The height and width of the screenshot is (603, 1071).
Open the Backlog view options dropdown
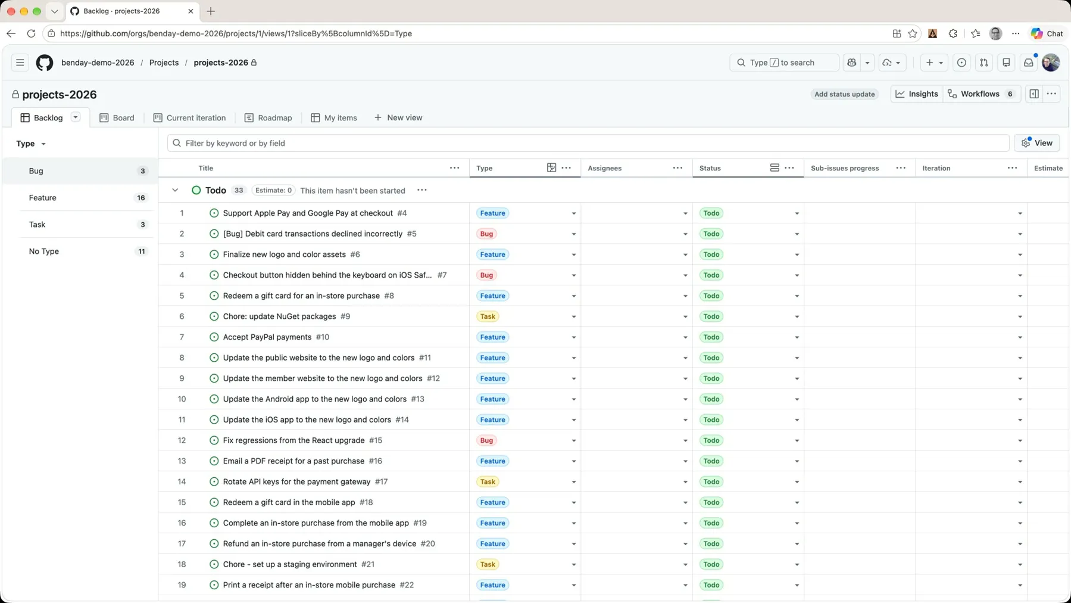(76, 117)
